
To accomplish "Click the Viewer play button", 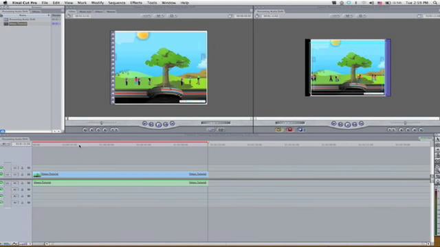I will 158,125.
